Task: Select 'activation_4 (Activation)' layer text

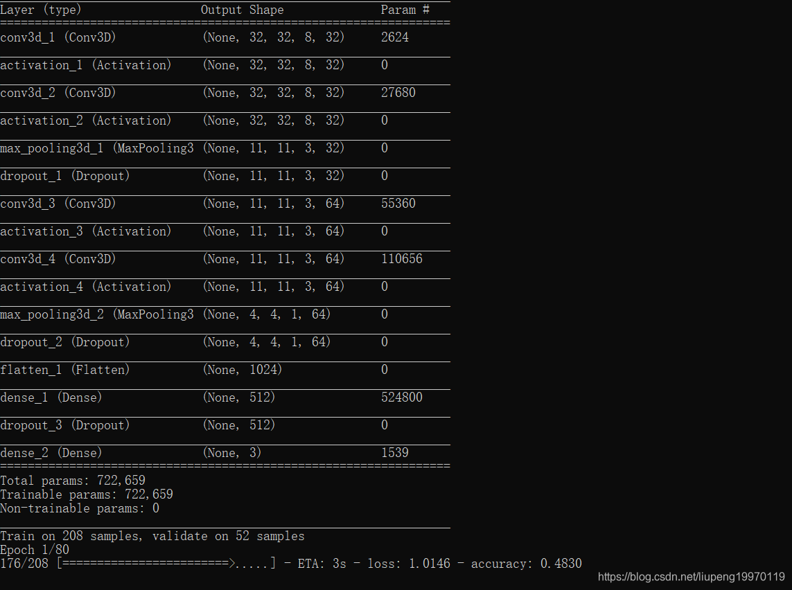Action: [86, 287]
